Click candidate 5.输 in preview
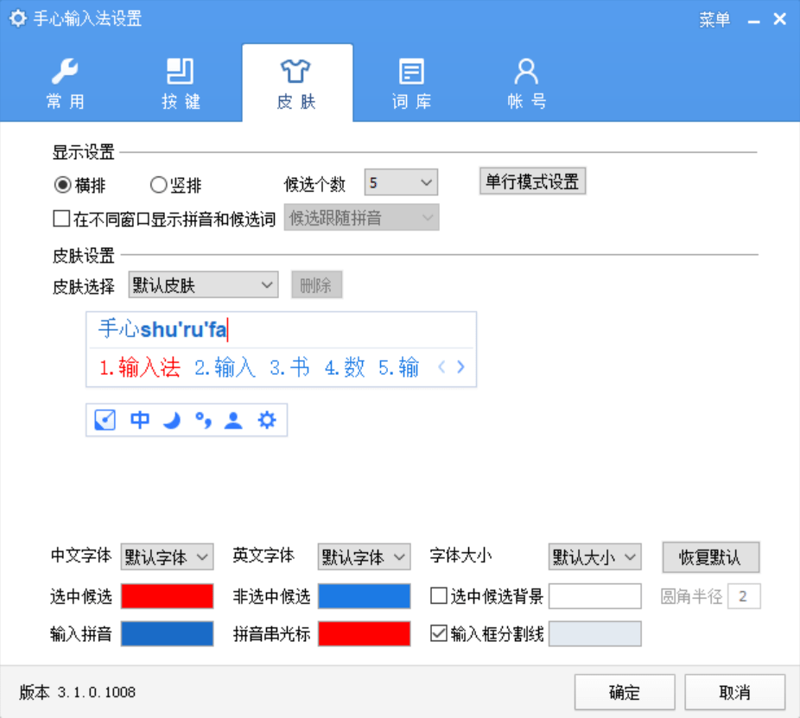The width and height of the screenshot is (800, 718). point(398,367)
